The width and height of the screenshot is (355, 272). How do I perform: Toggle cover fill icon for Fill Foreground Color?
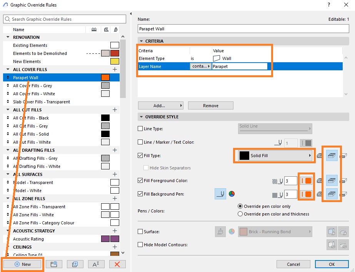click(332, 181)
